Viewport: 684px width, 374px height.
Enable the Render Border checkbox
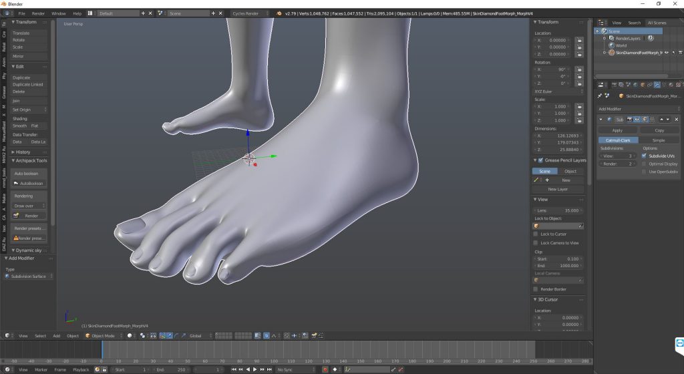pyautogui.click(x=536, y=289)
